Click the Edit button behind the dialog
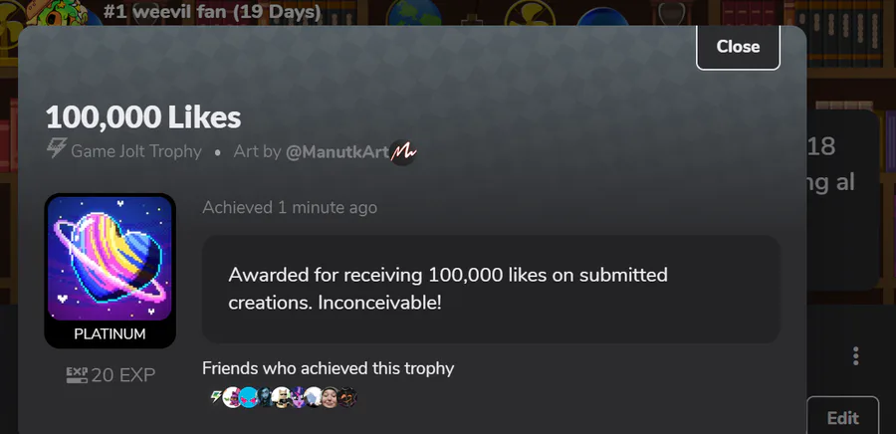896x434 pixels. [843, 417]
